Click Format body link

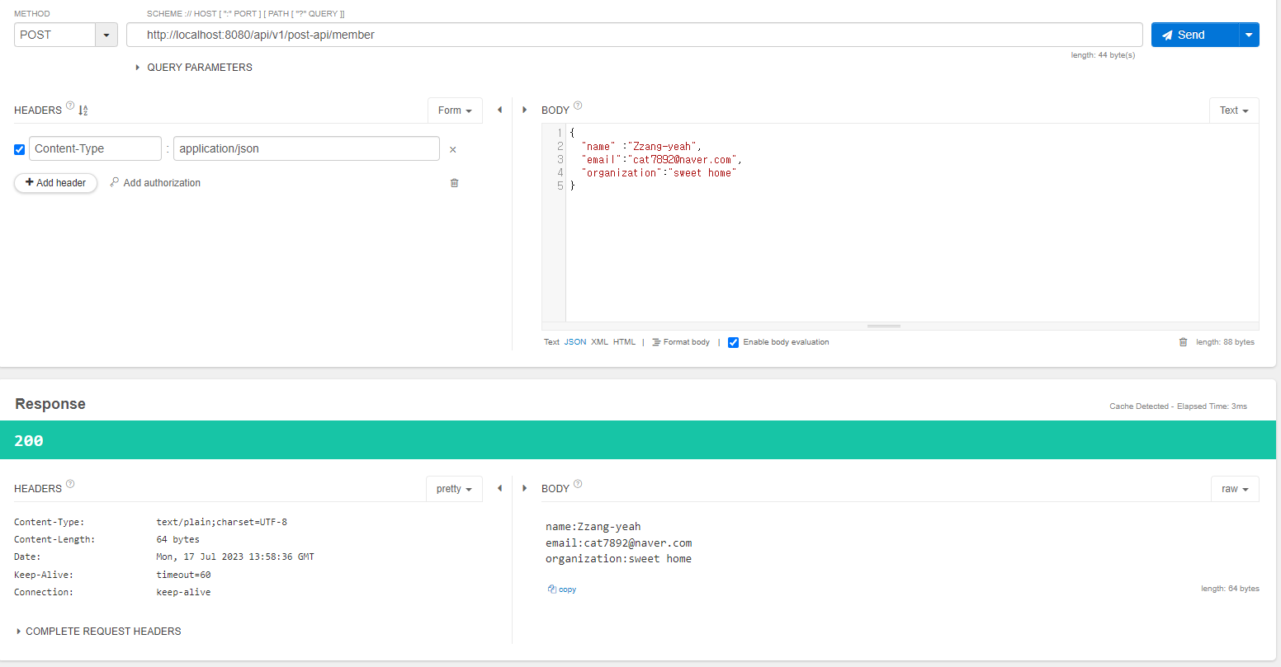tap(681, 342)
